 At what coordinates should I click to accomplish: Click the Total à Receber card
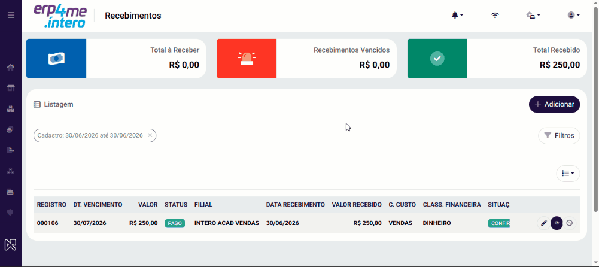(x=116, y=59)
